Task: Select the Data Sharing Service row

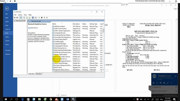Action: click(77, 48)
